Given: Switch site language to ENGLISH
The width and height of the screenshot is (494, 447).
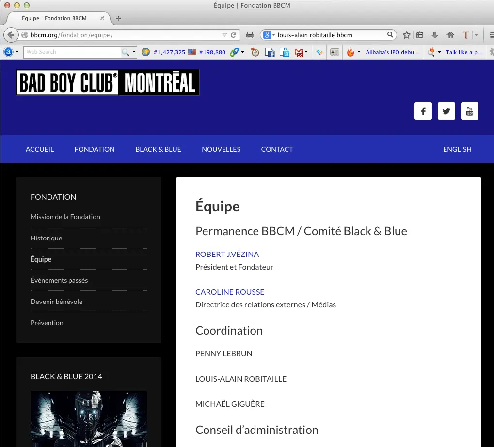Looking at the screenshot, I should 458,149.
